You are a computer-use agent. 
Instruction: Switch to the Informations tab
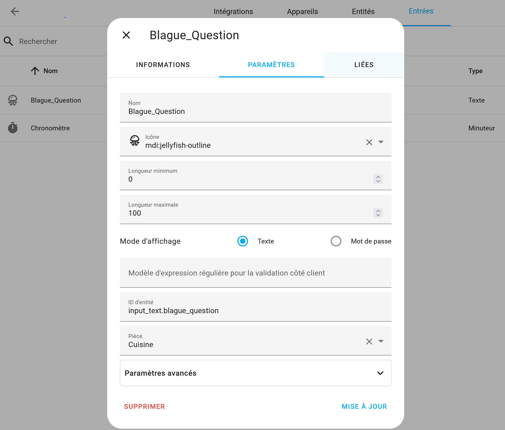click(x=163, y=65)
